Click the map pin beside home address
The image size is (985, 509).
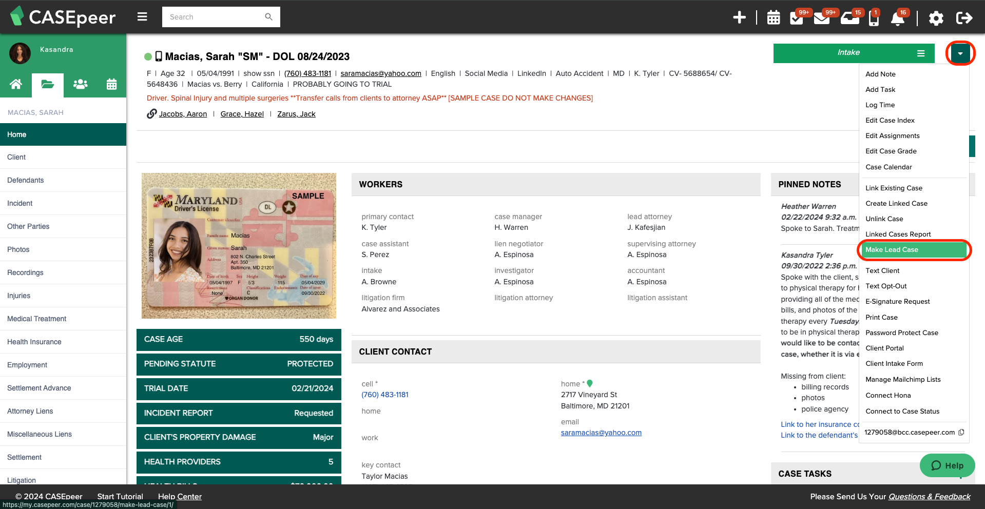590,383
